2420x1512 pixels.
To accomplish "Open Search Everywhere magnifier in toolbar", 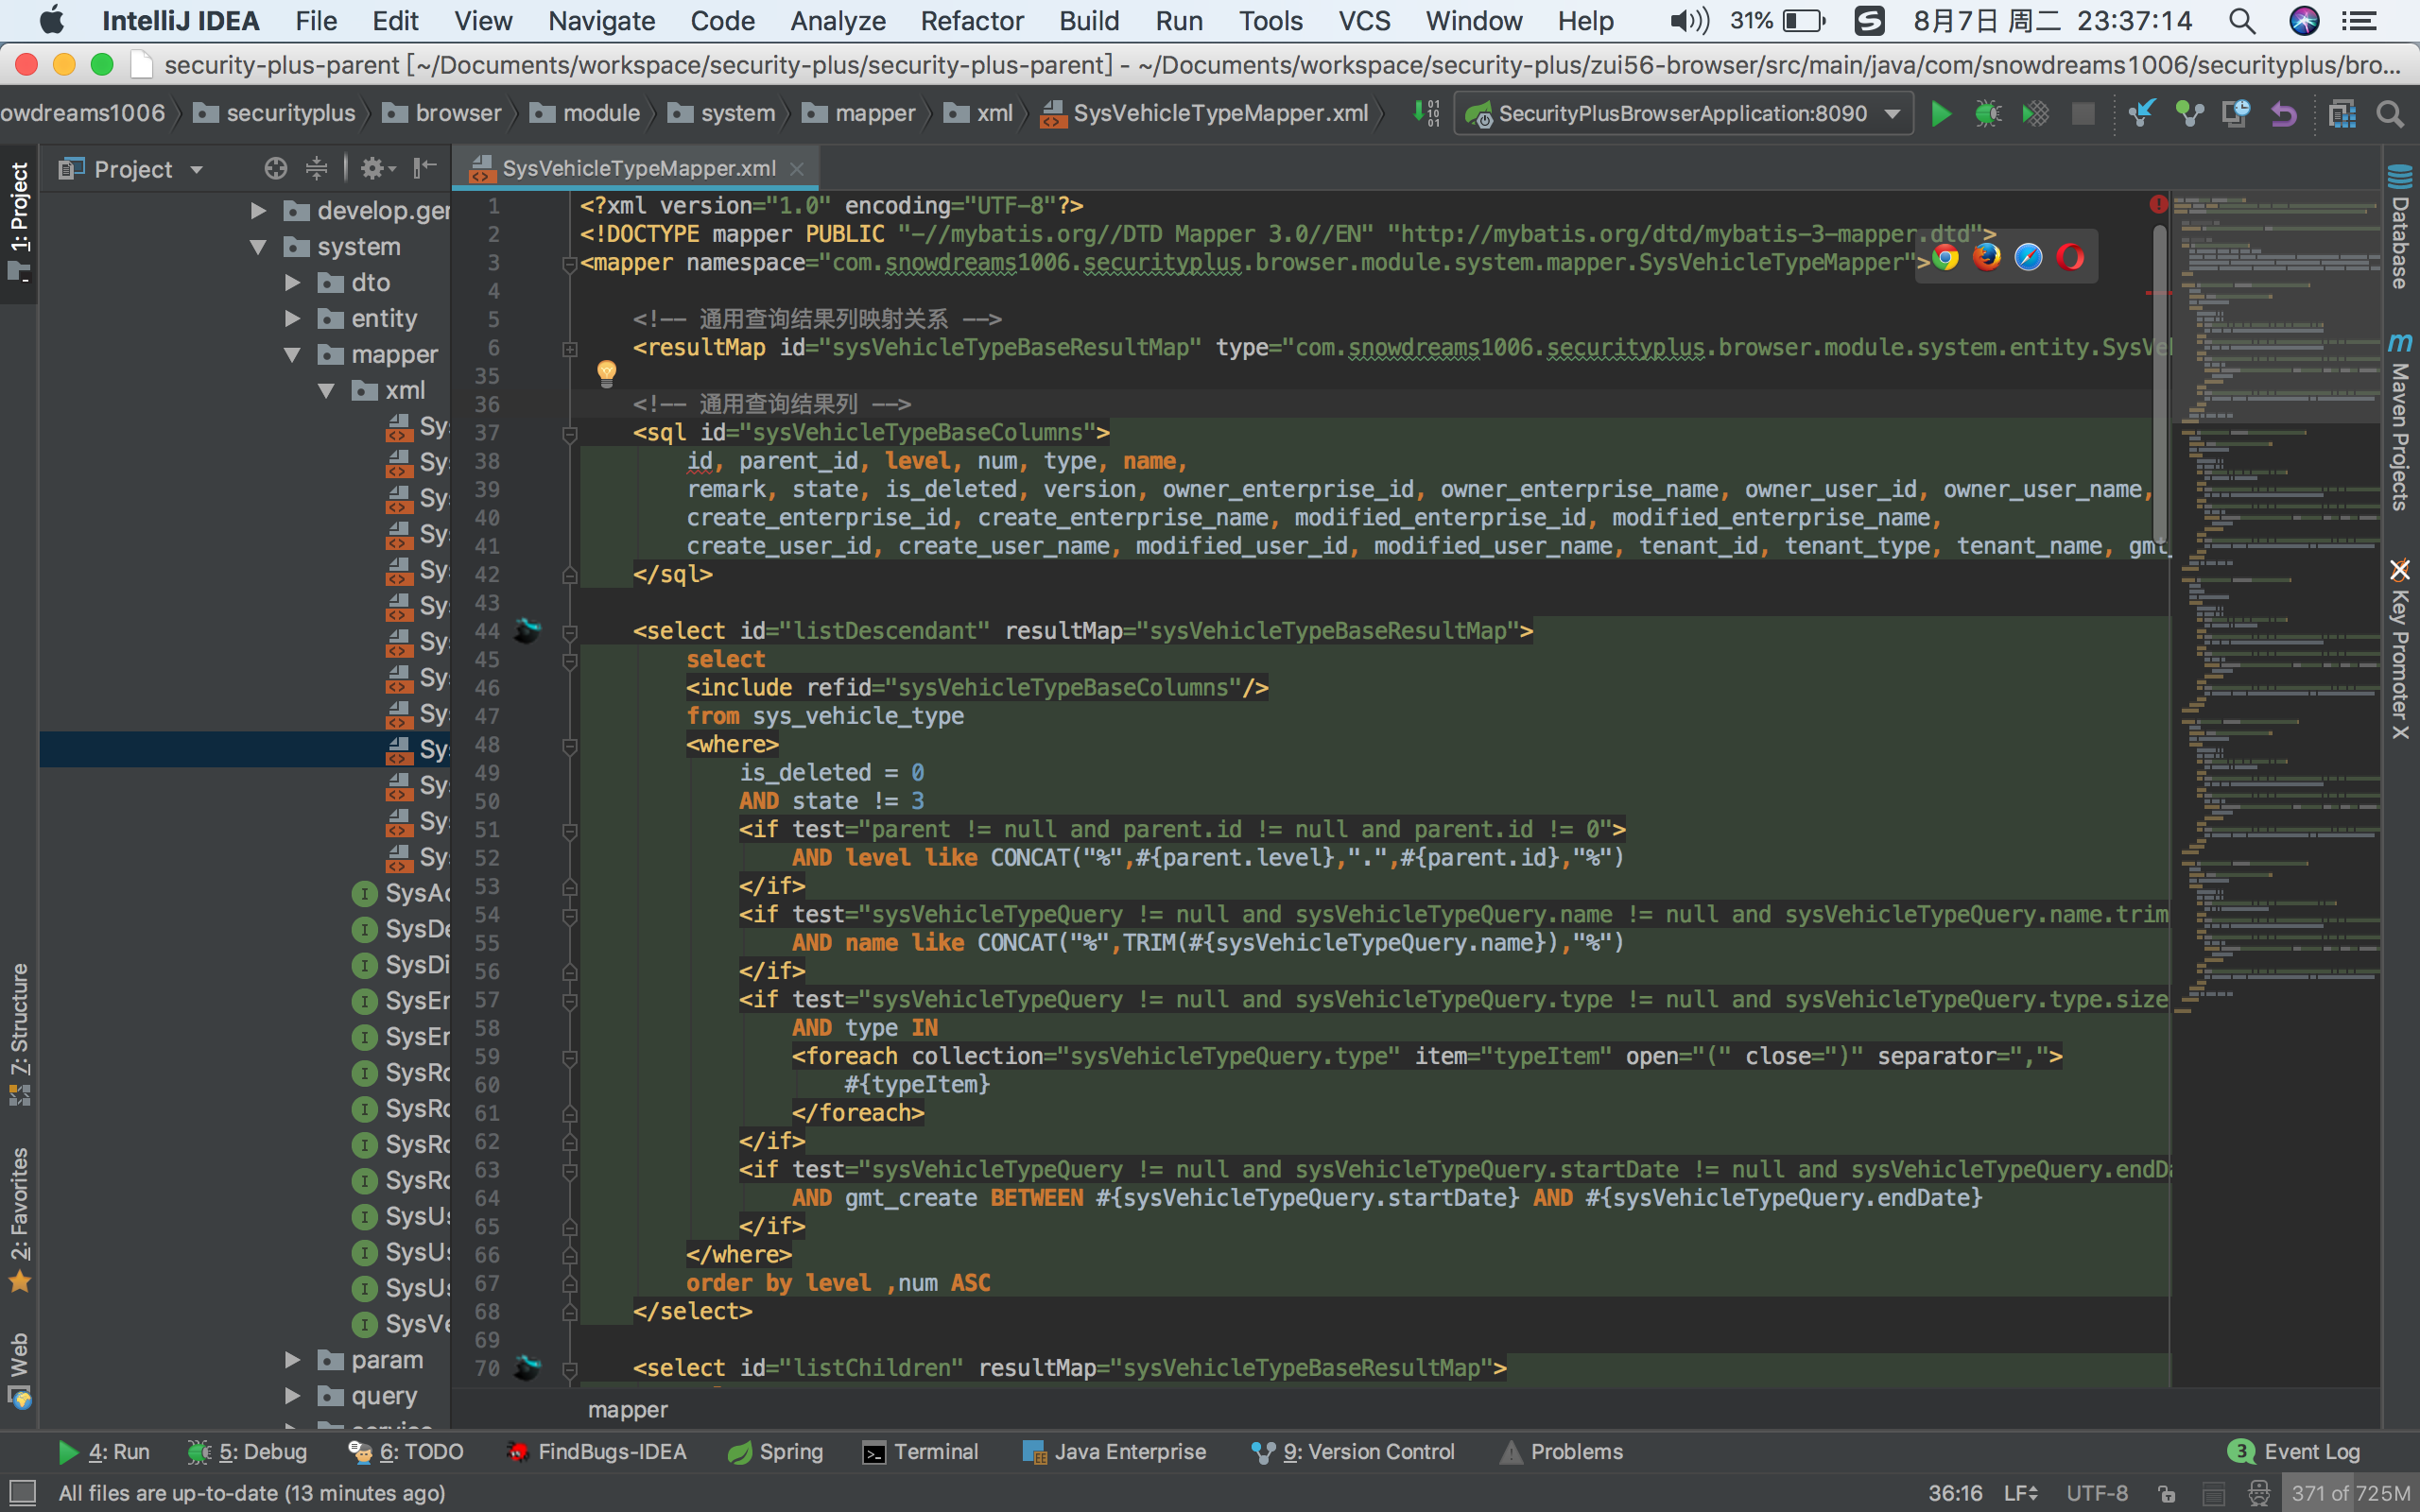I will (2390, 114).
